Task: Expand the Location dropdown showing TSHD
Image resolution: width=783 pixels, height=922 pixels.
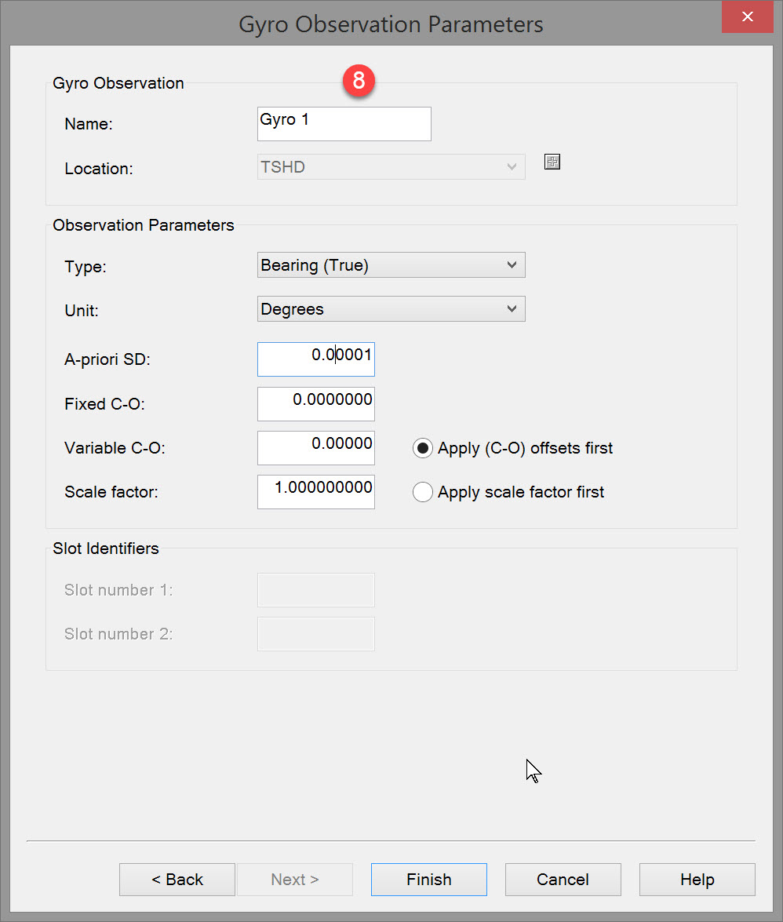Action: pyautogui.click(x=391, y=167)
